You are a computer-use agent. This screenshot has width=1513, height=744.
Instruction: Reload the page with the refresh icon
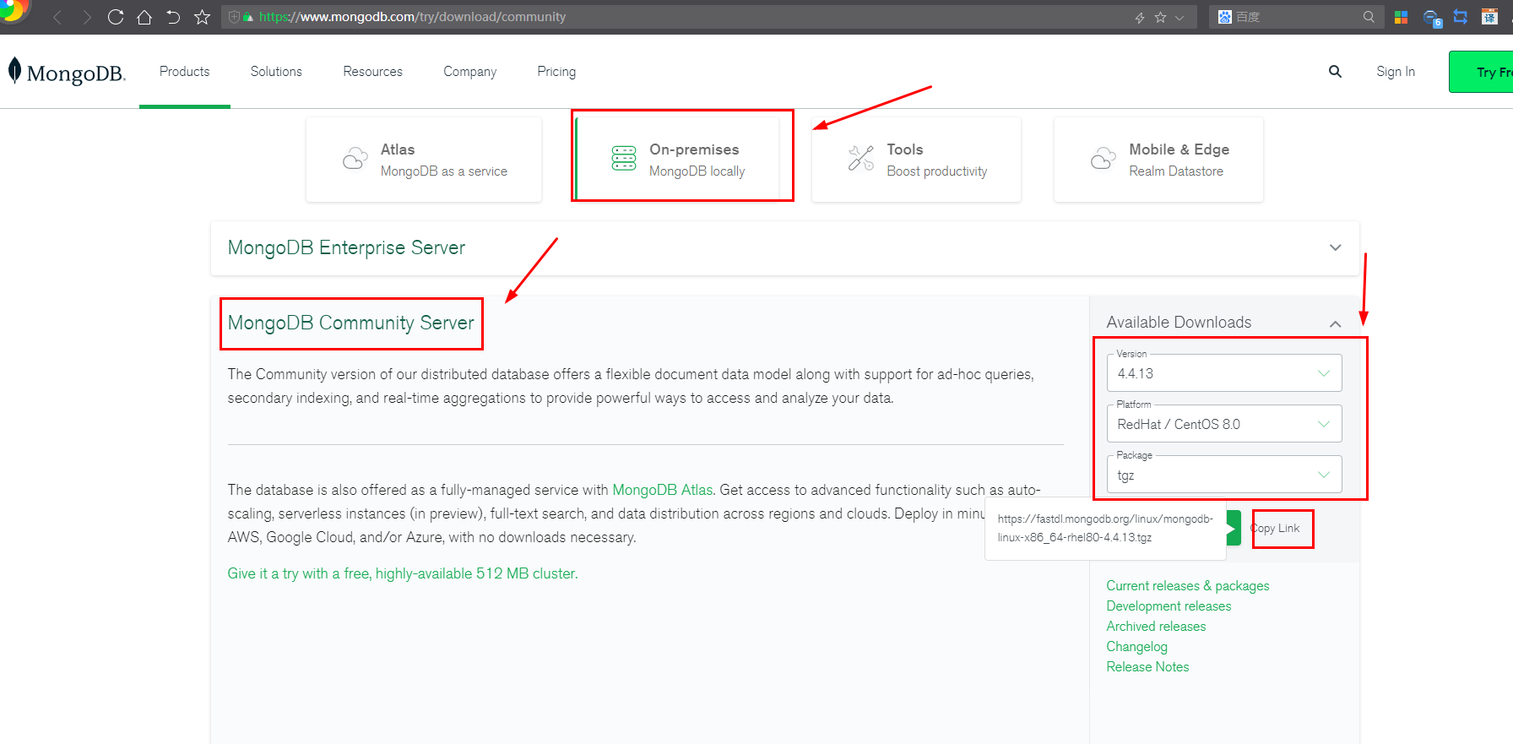(x=116, y=17)
